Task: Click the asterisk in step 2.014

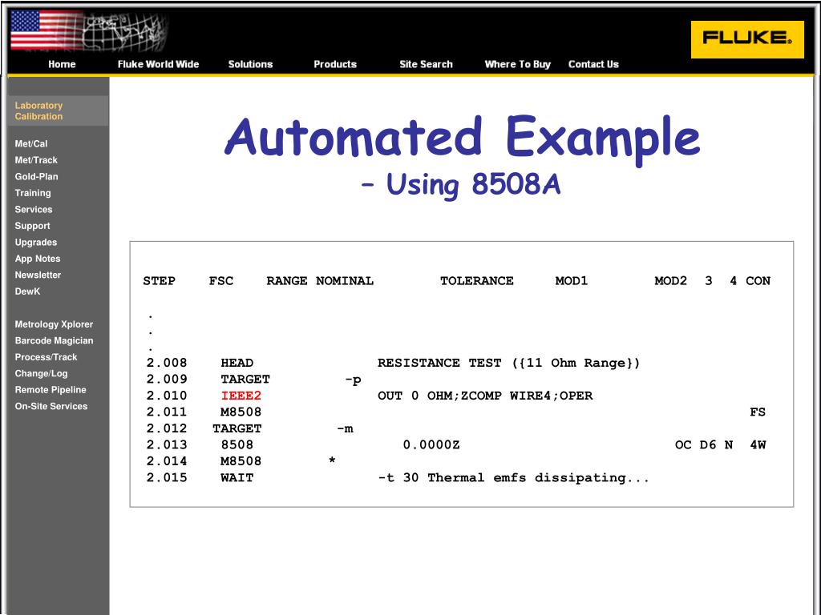Action: click(x=332, y=460)
